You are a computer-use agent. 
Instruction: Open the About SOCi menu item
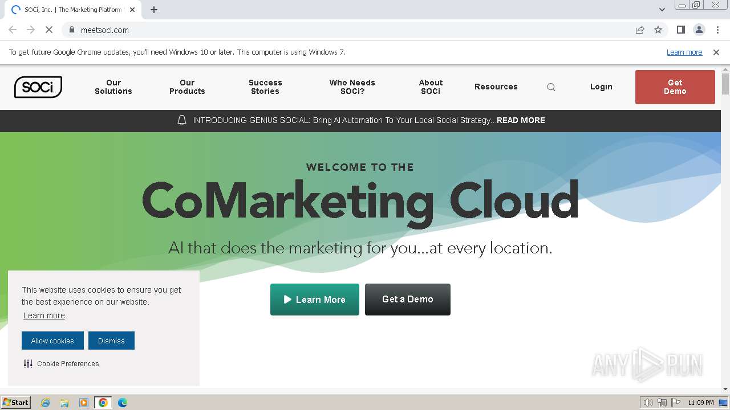point(431,87)
